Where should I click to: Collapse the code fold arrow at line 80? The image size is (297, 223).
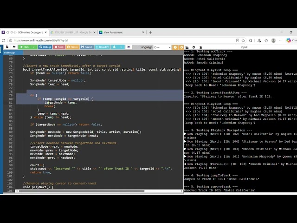14,99
